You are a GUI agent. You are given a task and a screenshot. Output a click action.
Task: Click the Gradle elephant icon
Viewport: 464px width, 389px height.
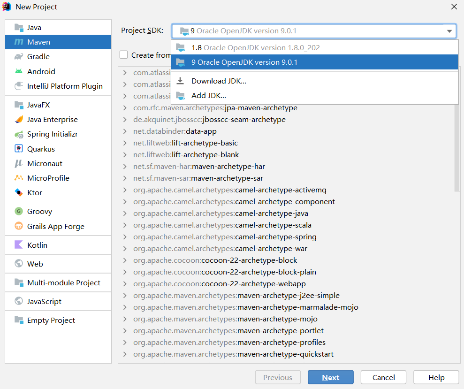point(19,57)
